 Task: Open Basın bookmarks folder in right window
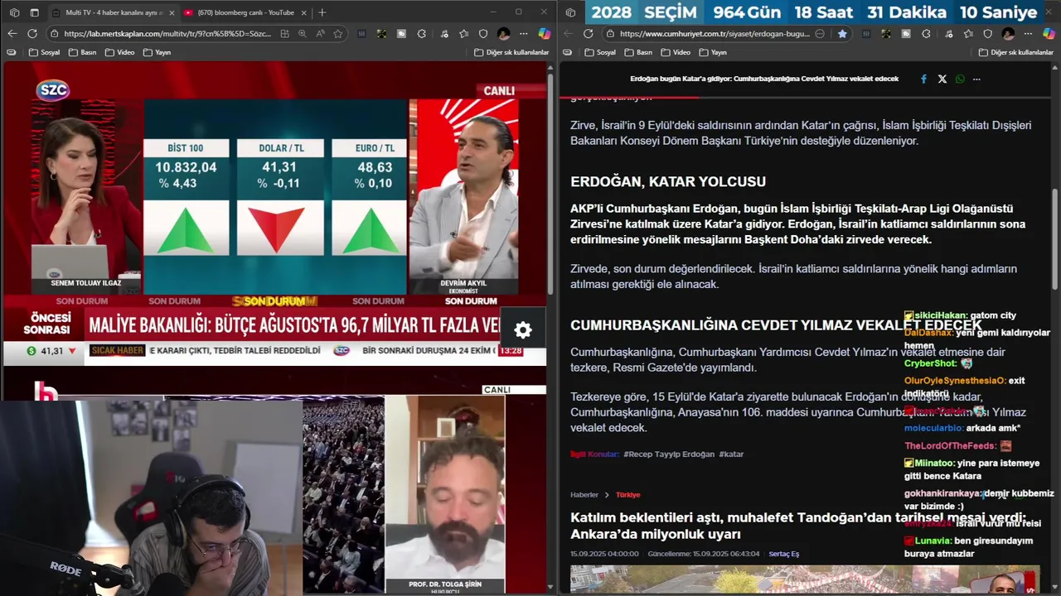pos(639,52)
